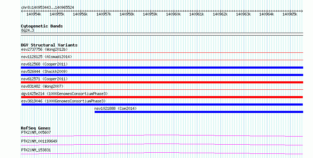
Task: Click the 140960k ruler tick label
Action: (x=173, y=14)
